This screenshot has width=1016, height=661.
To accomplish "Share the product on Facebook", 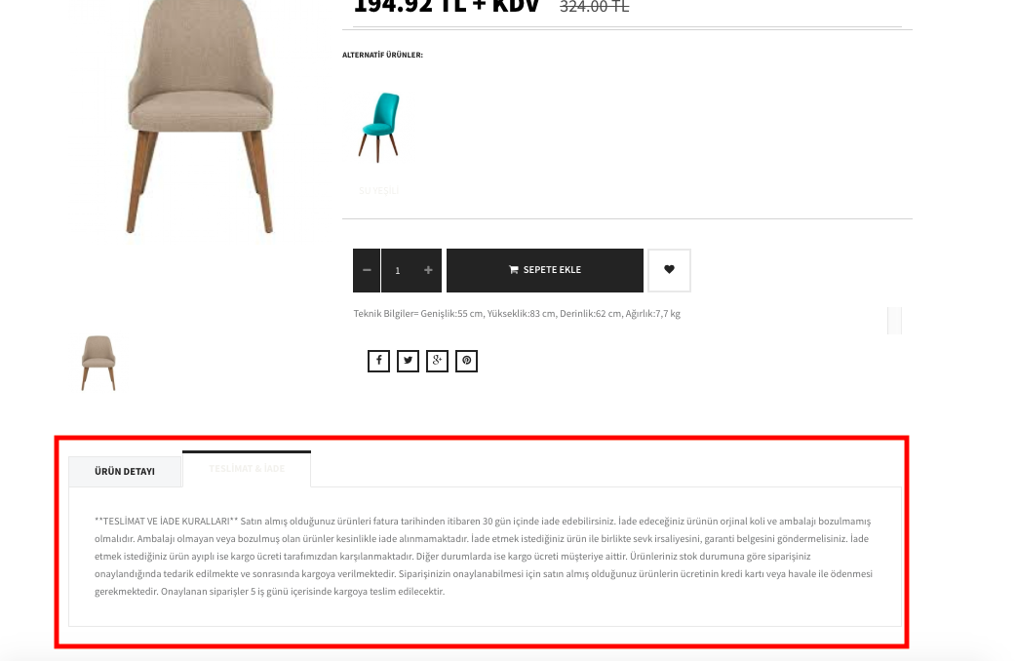I will [x=378, y=361].
